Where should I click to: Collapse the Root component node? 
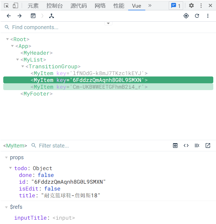(7, 39)
